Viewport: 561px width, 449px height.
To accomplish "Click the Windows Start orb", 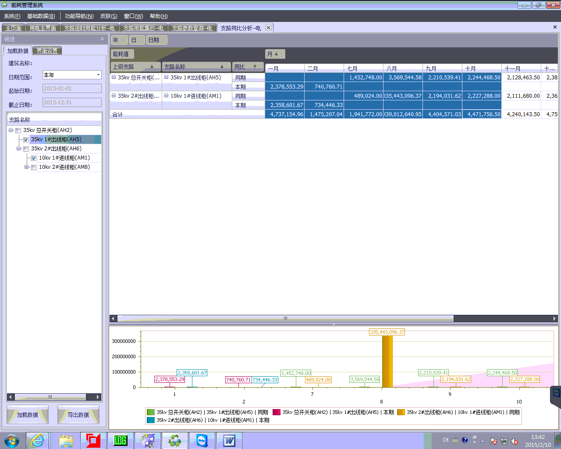I will [12, 440].
